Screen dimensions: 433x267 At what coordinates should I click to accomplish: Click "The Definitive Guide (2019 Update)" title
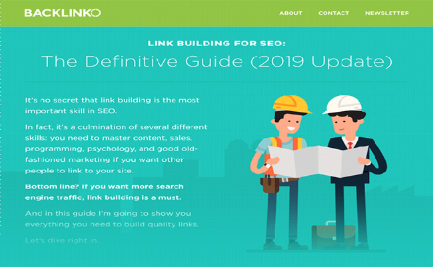click(x=217, y=61)
